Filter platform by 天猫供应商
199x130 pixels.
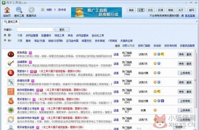[126, 41]
